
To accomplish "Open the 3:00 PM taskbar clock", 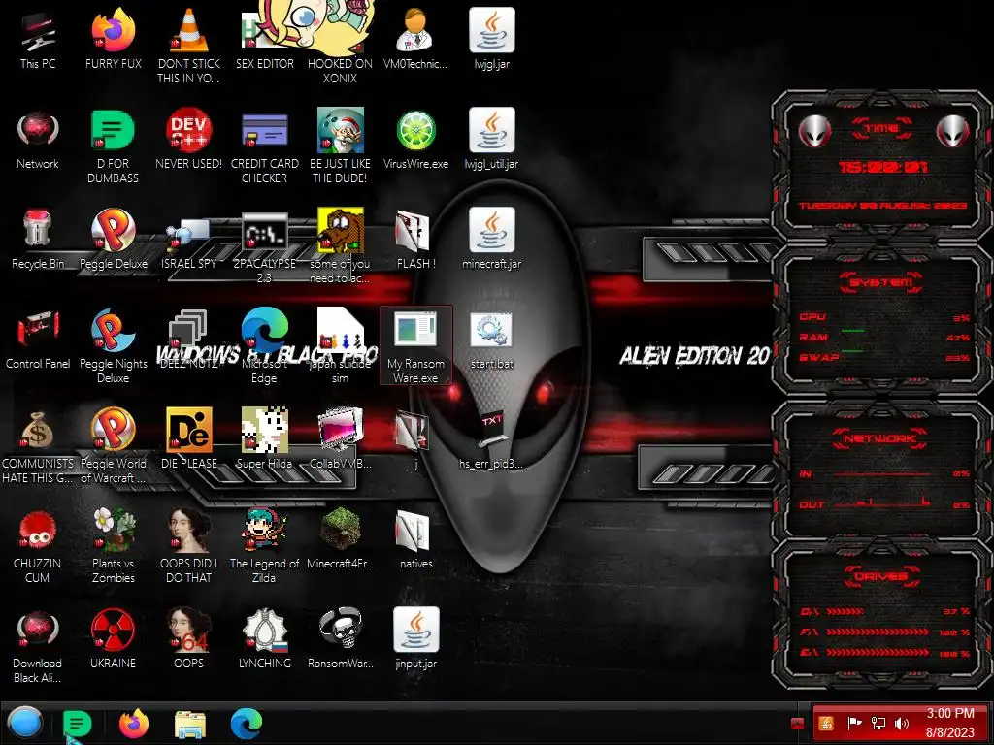I will pos(949,723).
